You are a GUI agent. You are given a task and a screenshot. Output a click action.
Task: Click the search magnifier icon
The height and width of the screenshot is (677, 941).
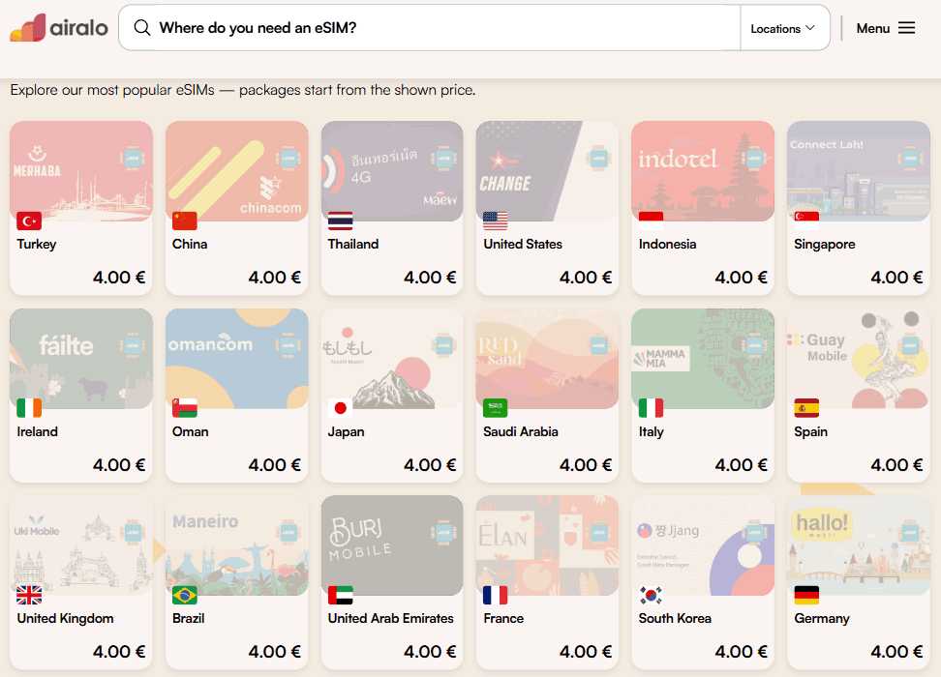tap(142, 28)
